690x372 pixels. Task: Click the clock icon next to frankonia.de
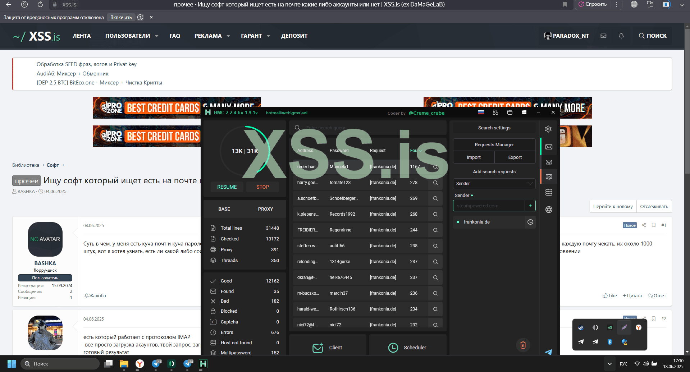point(530,222)
